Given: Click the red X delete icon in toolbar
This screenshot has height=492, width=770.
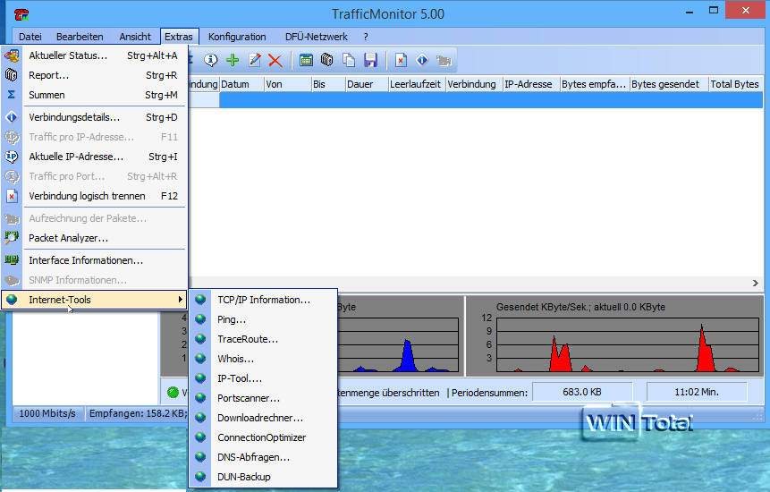Looking at the screenshot, I should tap(275, 60).
